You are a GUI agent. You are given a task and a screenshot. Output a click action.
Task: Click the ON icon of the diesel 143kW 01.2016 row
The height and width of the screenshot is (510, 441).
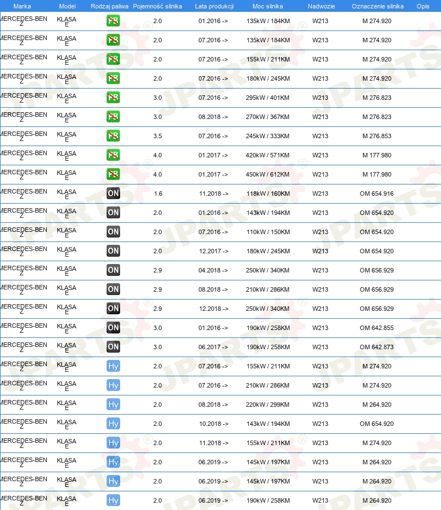(113, 213)
